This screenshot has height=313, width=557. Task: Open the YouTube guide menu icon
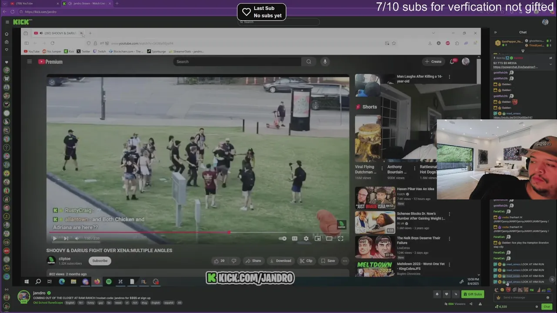(x=30, y=62)
